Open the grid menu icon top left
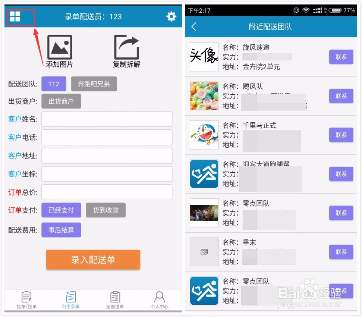The image size is (362, 317). [21, 17]
